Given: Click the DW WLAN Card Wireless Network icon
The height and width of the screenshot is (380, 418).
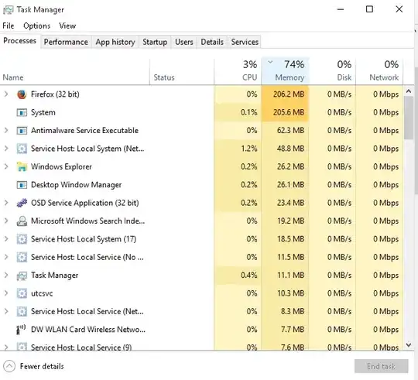Looking at the screenshot, I should (21, 330).
